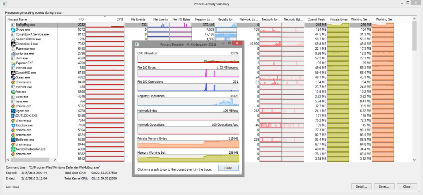
Task: Click the csrss.exe process icon
Action: pyautogui.click(x=13, y=96)
